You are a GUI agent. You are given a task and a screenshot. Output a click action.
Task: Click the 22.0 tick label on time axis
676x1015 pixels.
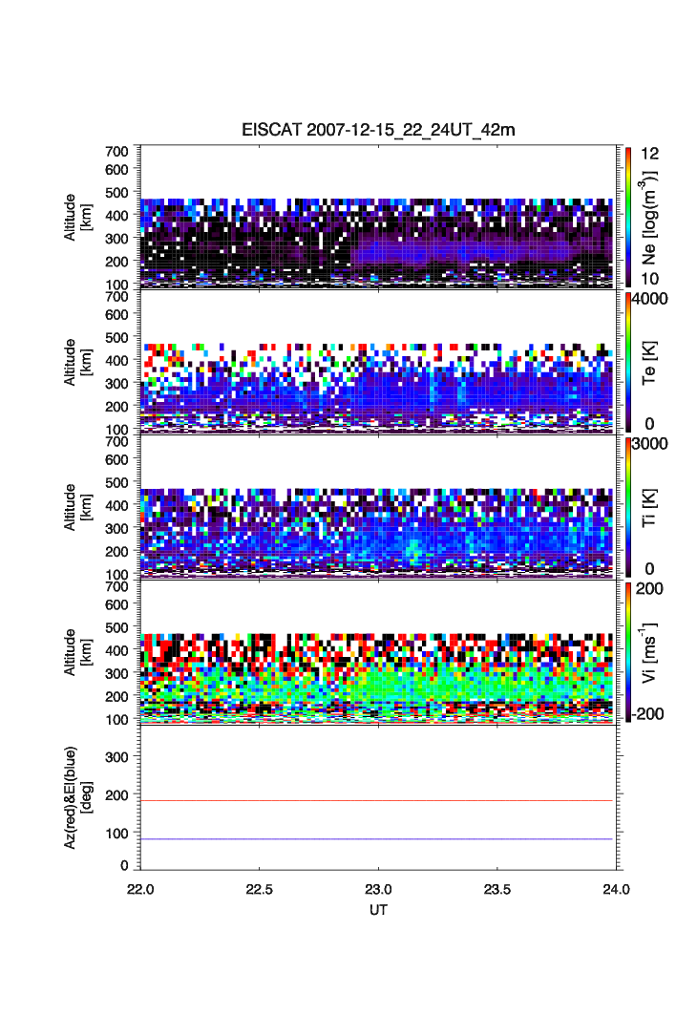tap(141, 889)
